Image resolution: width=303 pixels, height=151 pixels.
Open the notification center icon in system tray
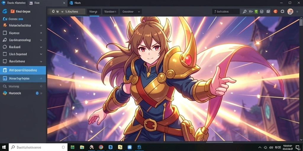tap(298, 147)
